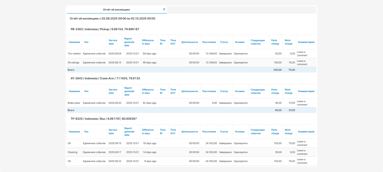The width and height of the screenshot is (383, 172).
Task: Close the Отчёт об инспекциях tab
Action: click(x=164, y=9)
